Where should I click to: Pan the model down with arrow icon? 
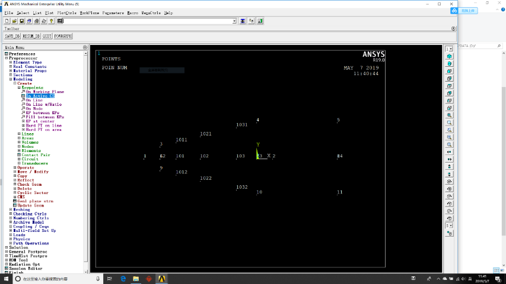pyautogui.click(x=449, y=174)
